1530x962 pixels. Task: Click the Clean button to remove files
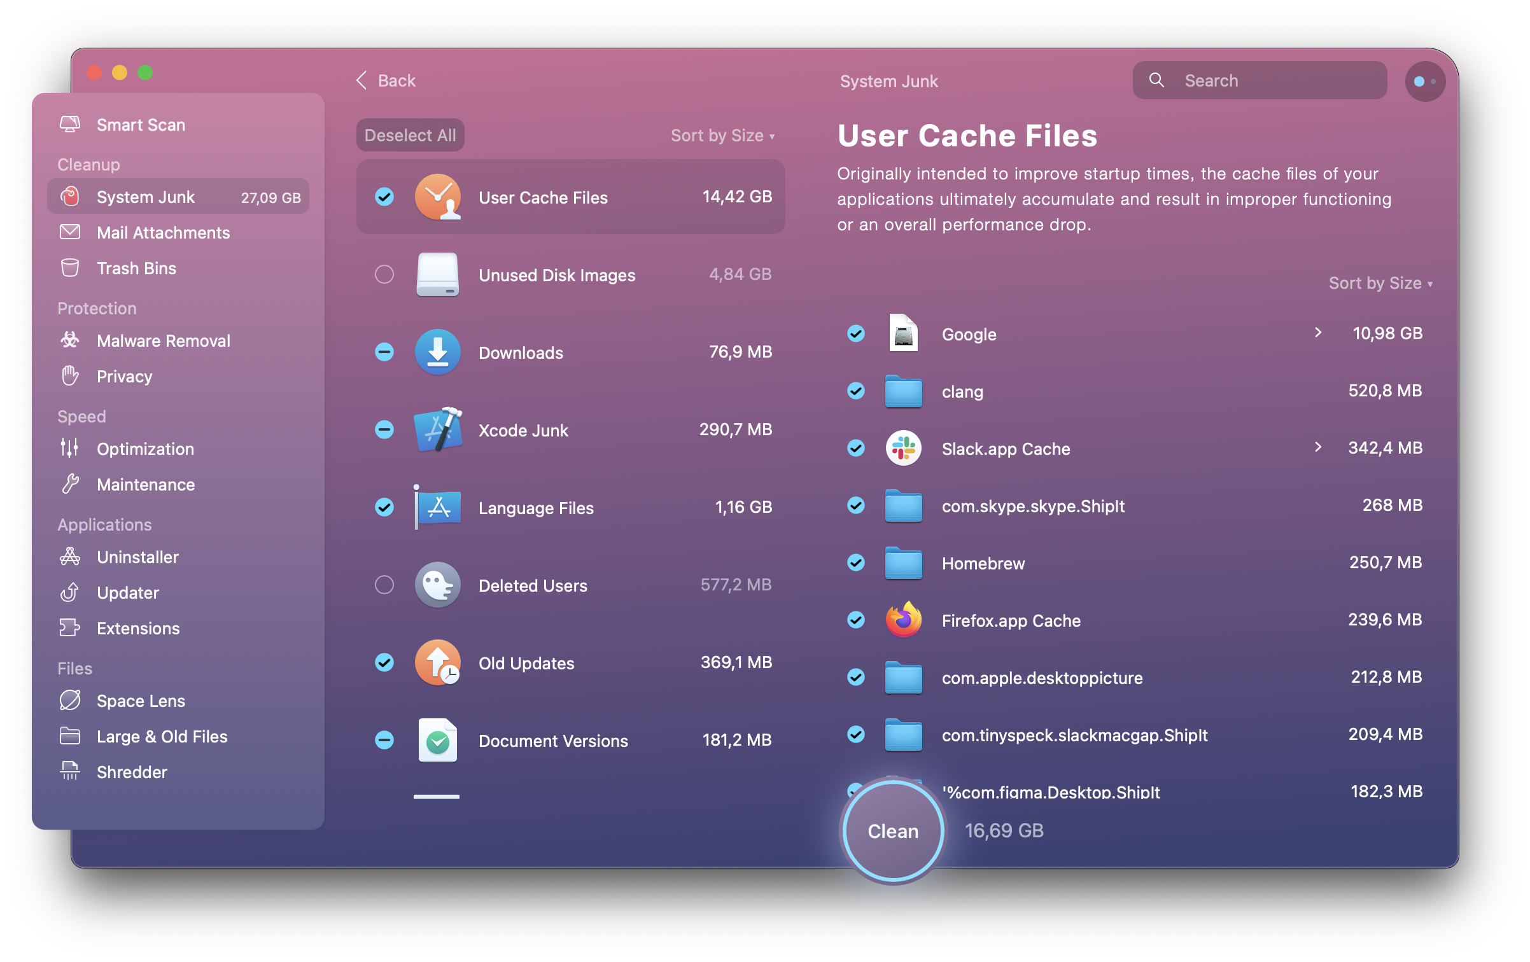892,829
